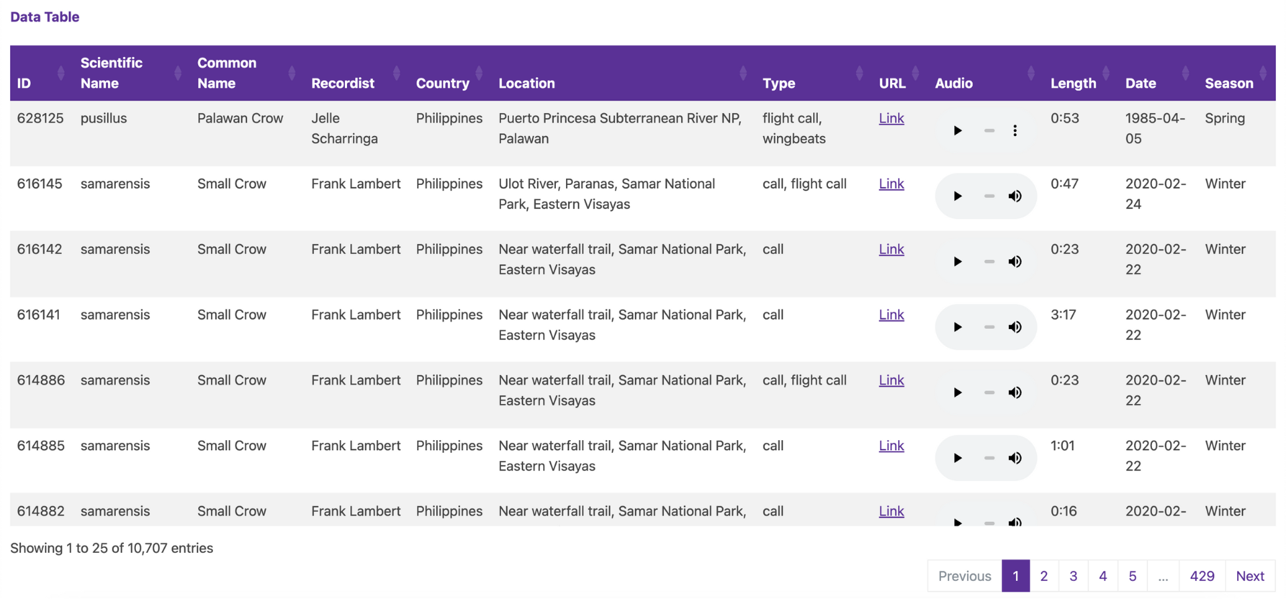Mute audio for recording 614885
Viewport: 1286px width, 603px height.
(x=1015, y=458)
